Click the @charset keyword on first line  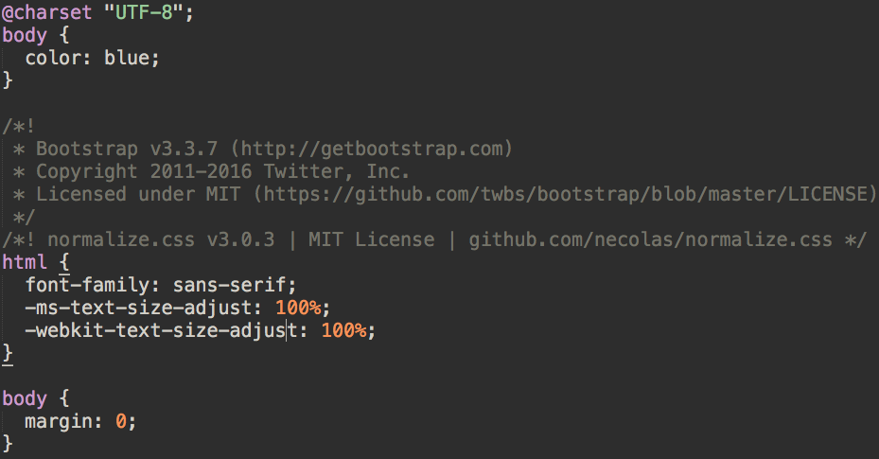(x=47, y=11)
